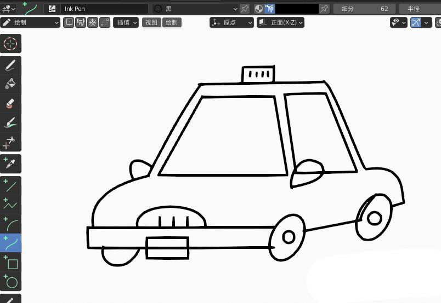Select the Line drawing tool
This screenshot has width=441, height=303.
click(10, 186)
